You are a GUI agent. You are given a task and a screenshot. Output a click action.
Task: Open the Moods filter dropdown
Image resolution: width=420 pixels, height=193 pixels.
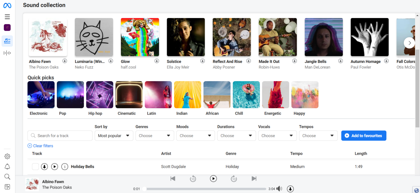(x=196, y=136)
